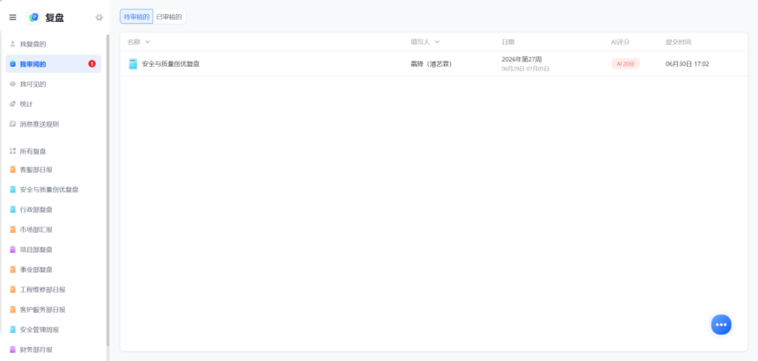
Task: Open 事业部复盘 label in sidebar
Action: click(x=36, y=270)
